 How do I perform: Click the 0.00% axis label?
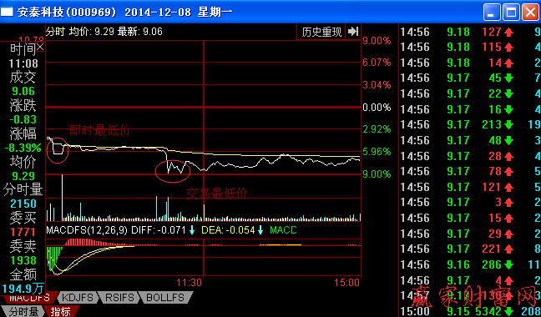tap(377, 108)
